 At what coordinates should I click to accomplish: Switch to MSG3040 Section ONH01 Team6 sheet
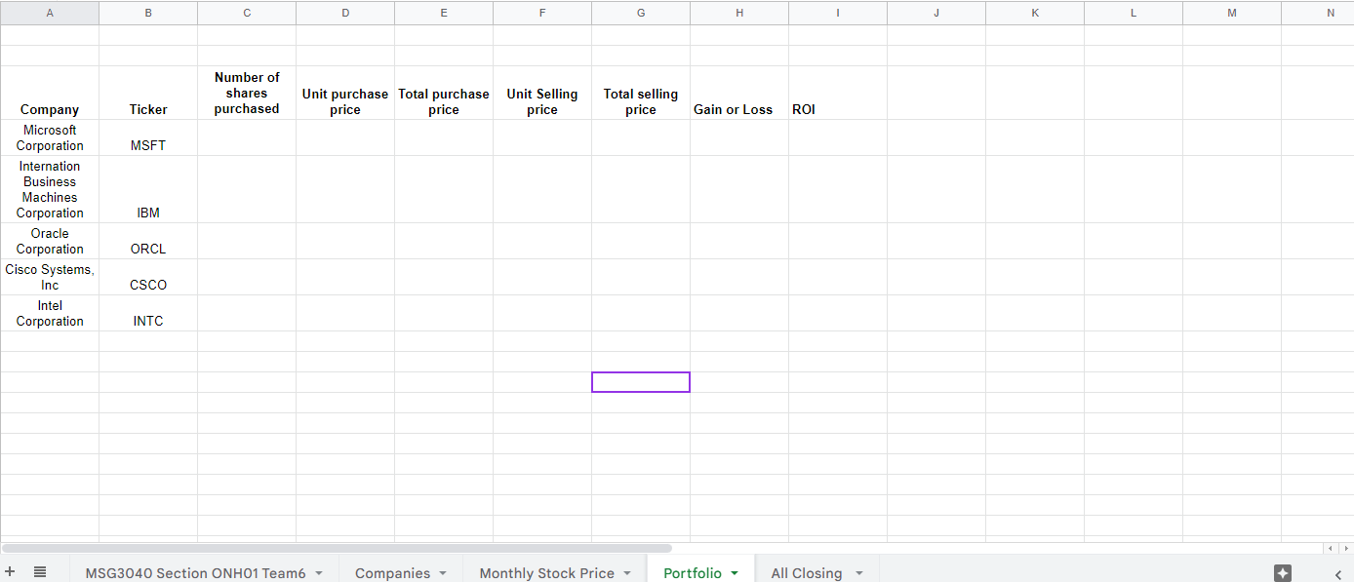[x=195, y=573]
